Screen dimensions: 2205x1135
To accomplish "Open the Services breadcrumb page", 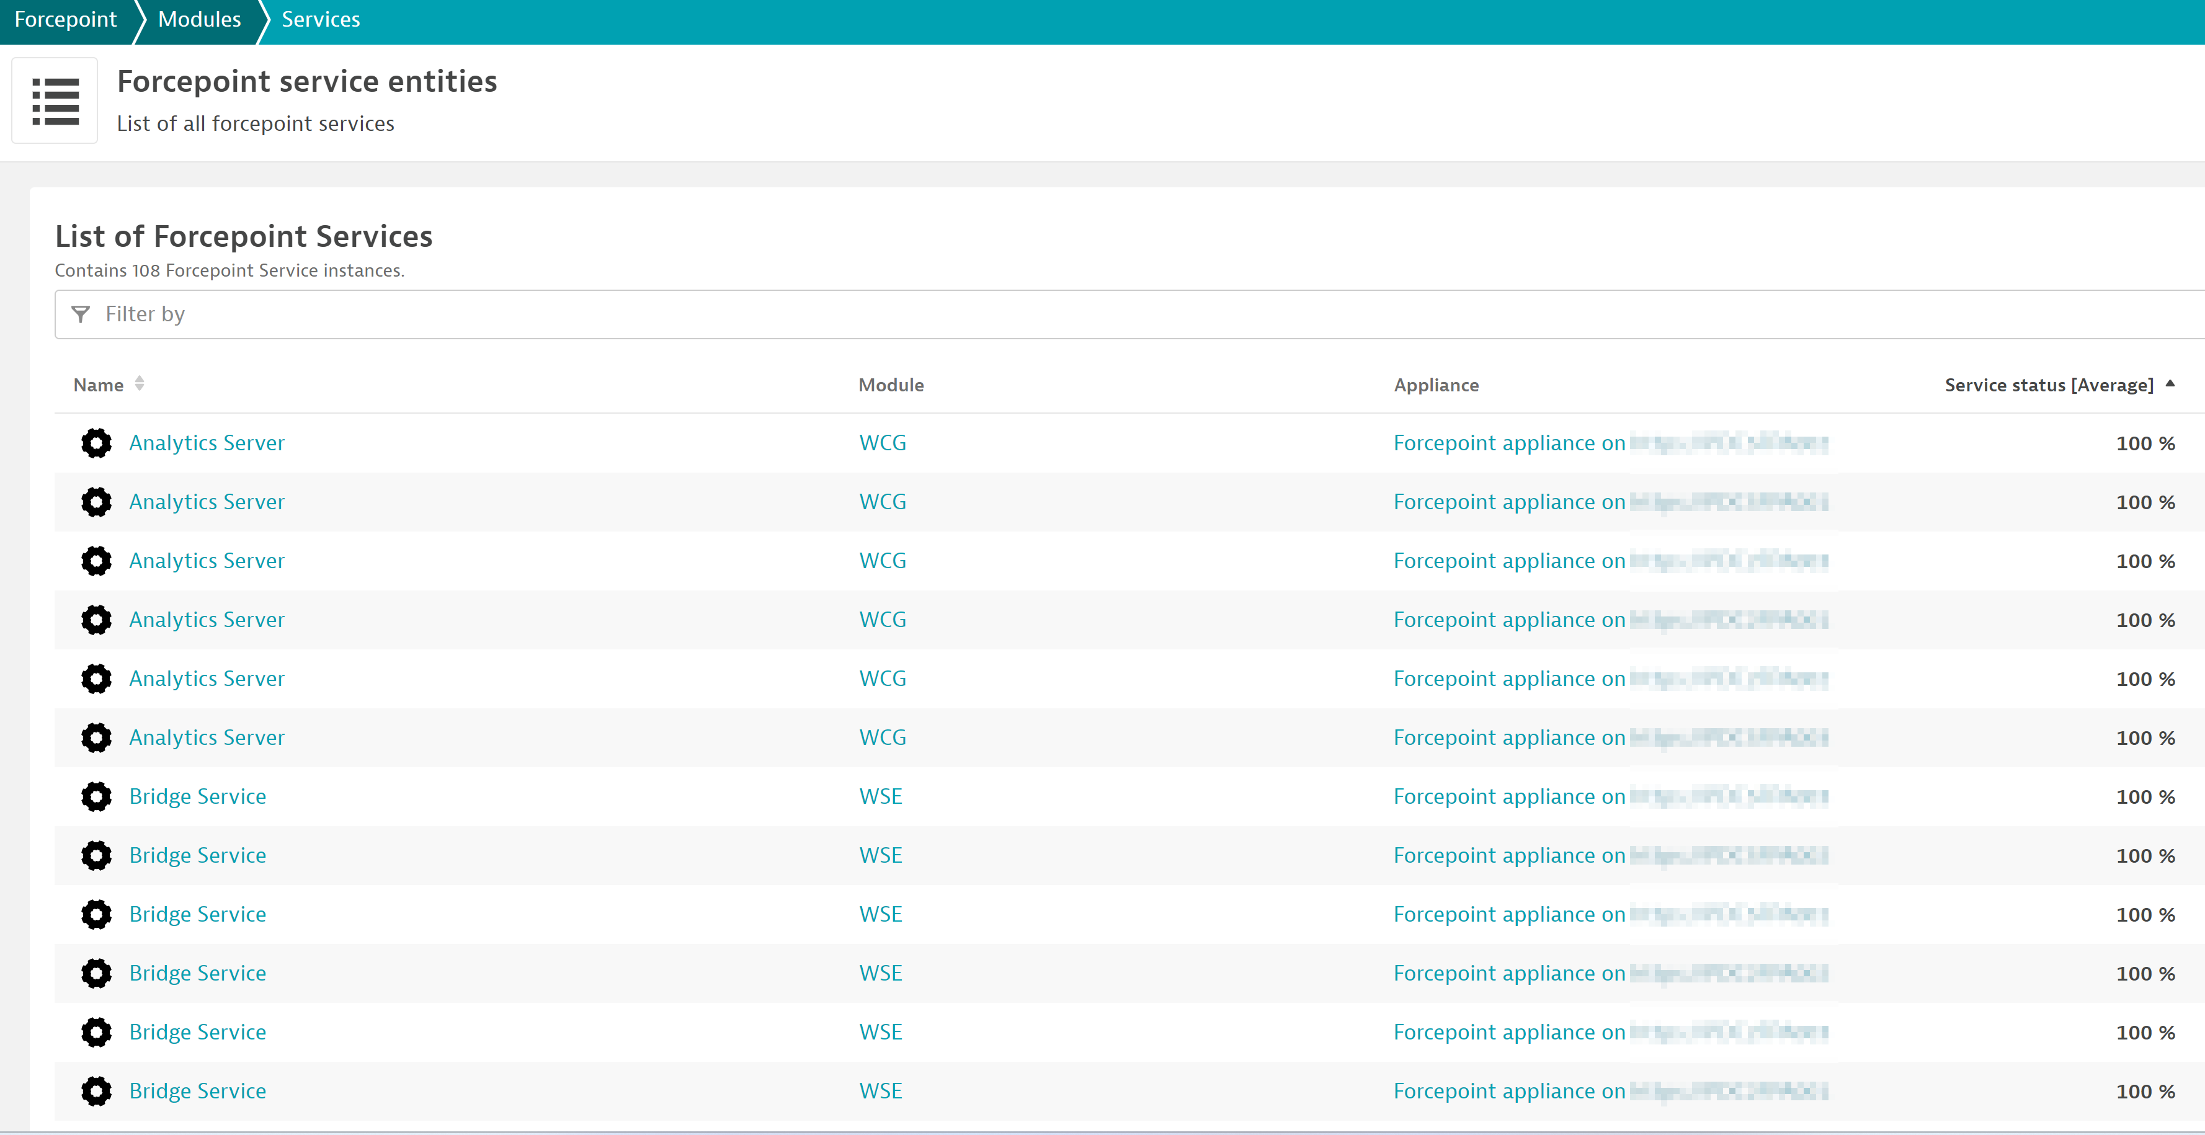I will pyautogui.click(x=320, y=19).
